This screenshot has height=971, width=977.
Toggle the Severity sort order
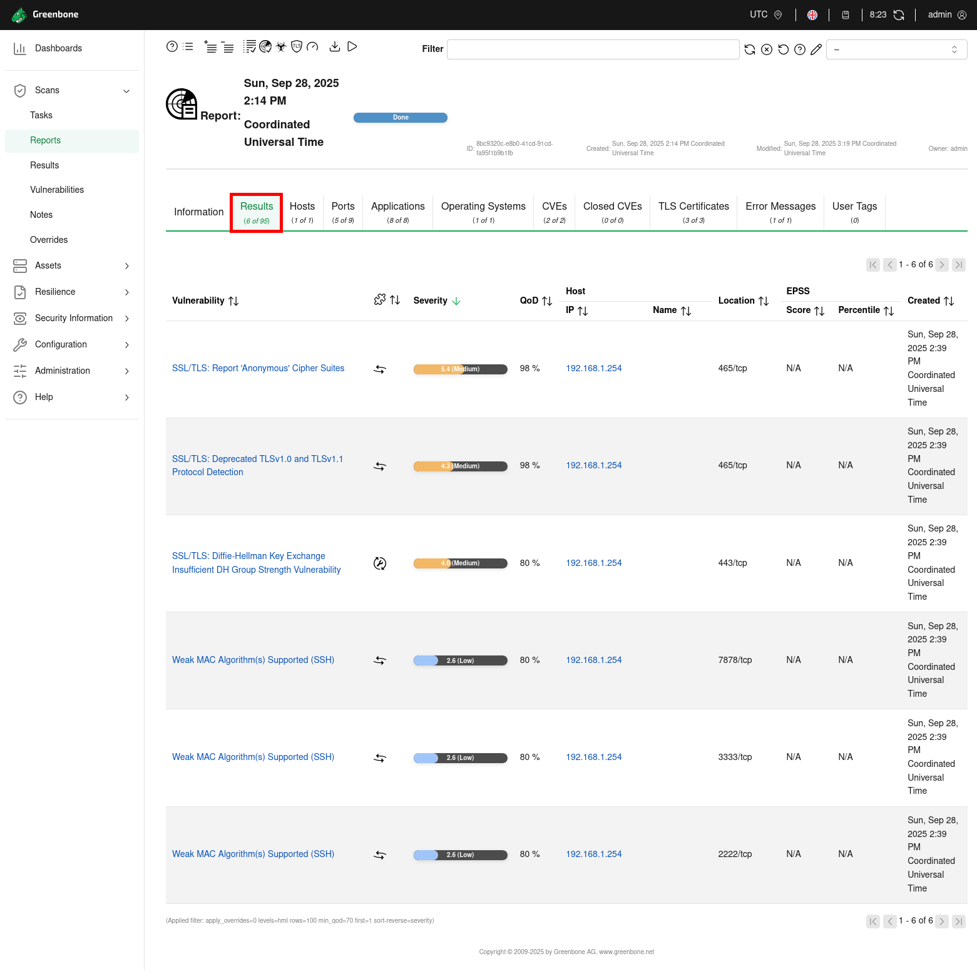[455, 301]
